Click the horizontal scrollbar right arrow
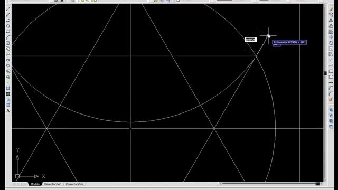Image resolution: width=338 pixels, height=190 pixels. [x=322, y=184]
